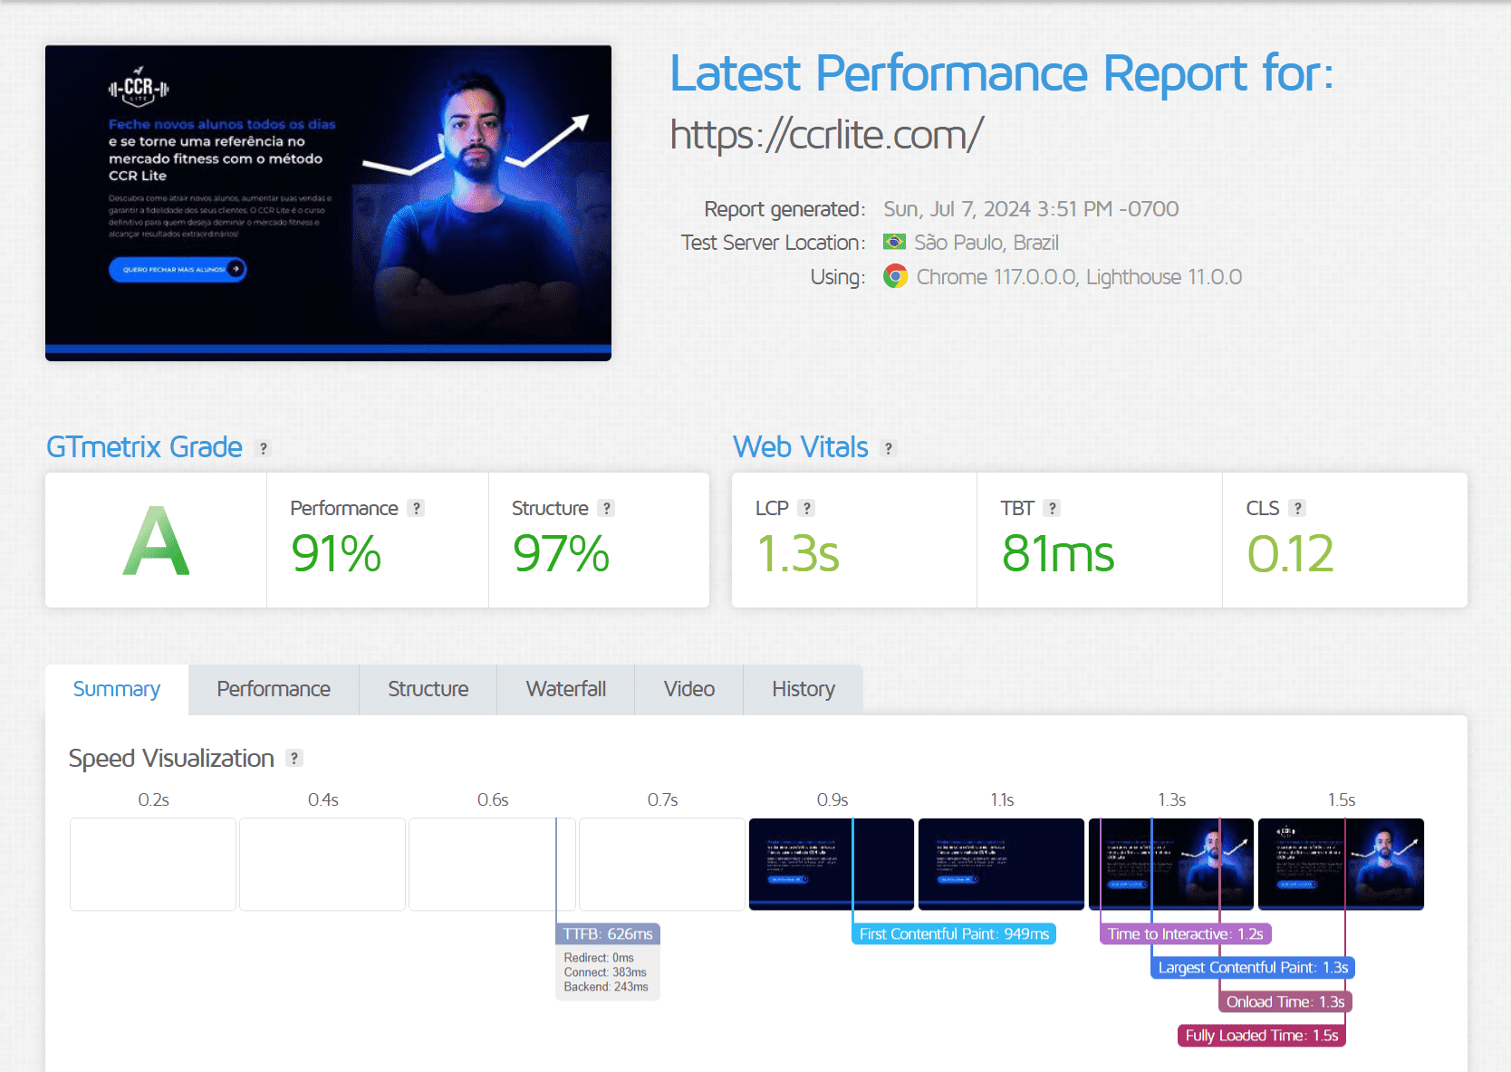The height and width of the screenshot is (1072, 1511).
Task: Click the First Contentful Paint: 949ms marker
Action: click(x=954, y=933)
